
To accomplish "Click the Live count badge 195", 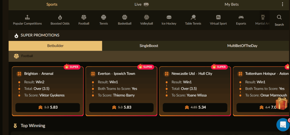I will (x=146, y=5).
